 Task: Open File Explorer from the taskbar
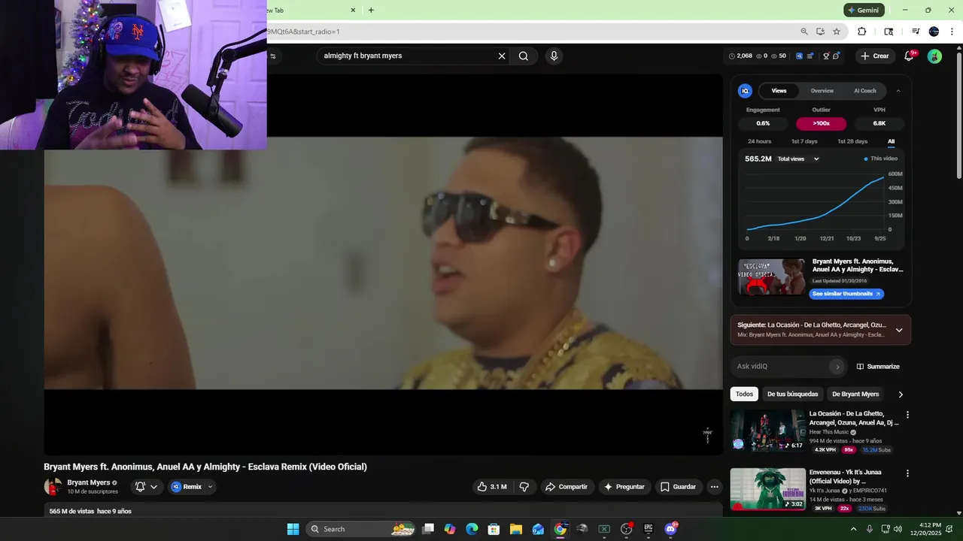[x=516, y=529]
